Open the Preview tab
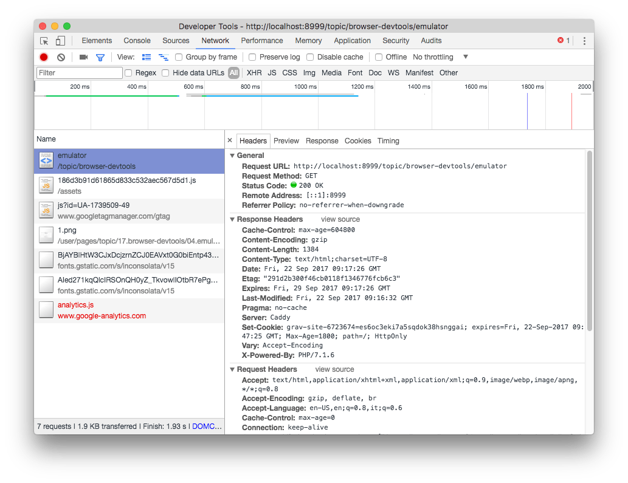Viewport: 628px width, 483px height. click(x=286, y=140)
